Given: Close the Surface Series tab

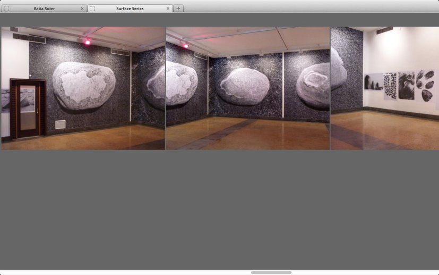Looking at the screenshot, I should [x=168, y=9].
